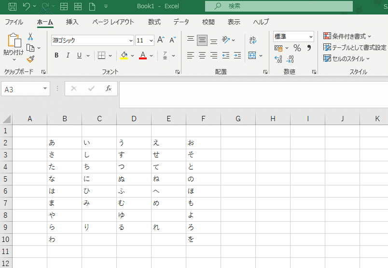This screenshot has height=268, width=388.
Task: Open the ファイル tab
Action: click(14, 22)
